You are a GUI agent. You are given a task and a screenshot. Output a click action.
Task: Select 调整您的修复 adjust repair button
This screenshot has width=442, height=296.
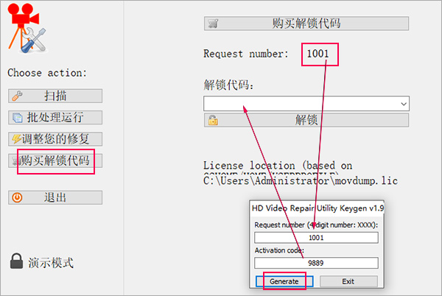[x=55, y=139]
